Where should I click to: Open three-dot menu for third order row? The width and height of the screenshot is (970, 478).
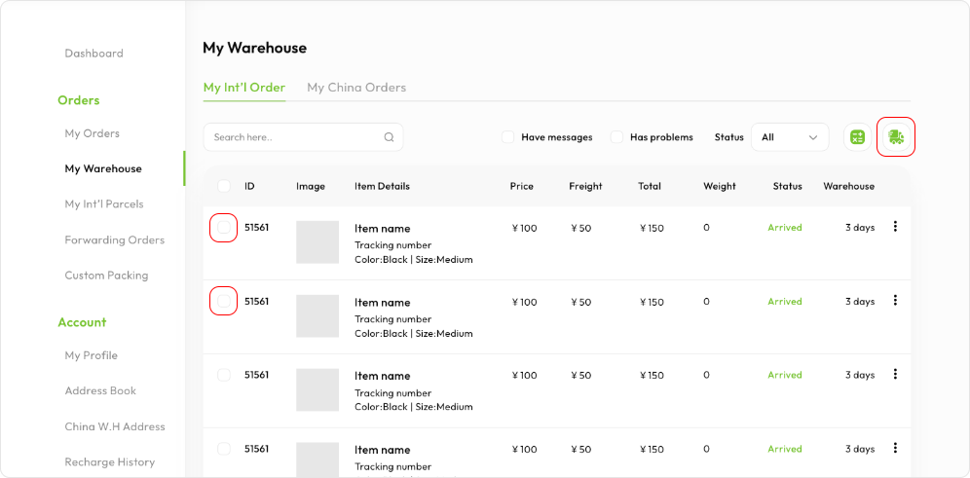point(895,374)
